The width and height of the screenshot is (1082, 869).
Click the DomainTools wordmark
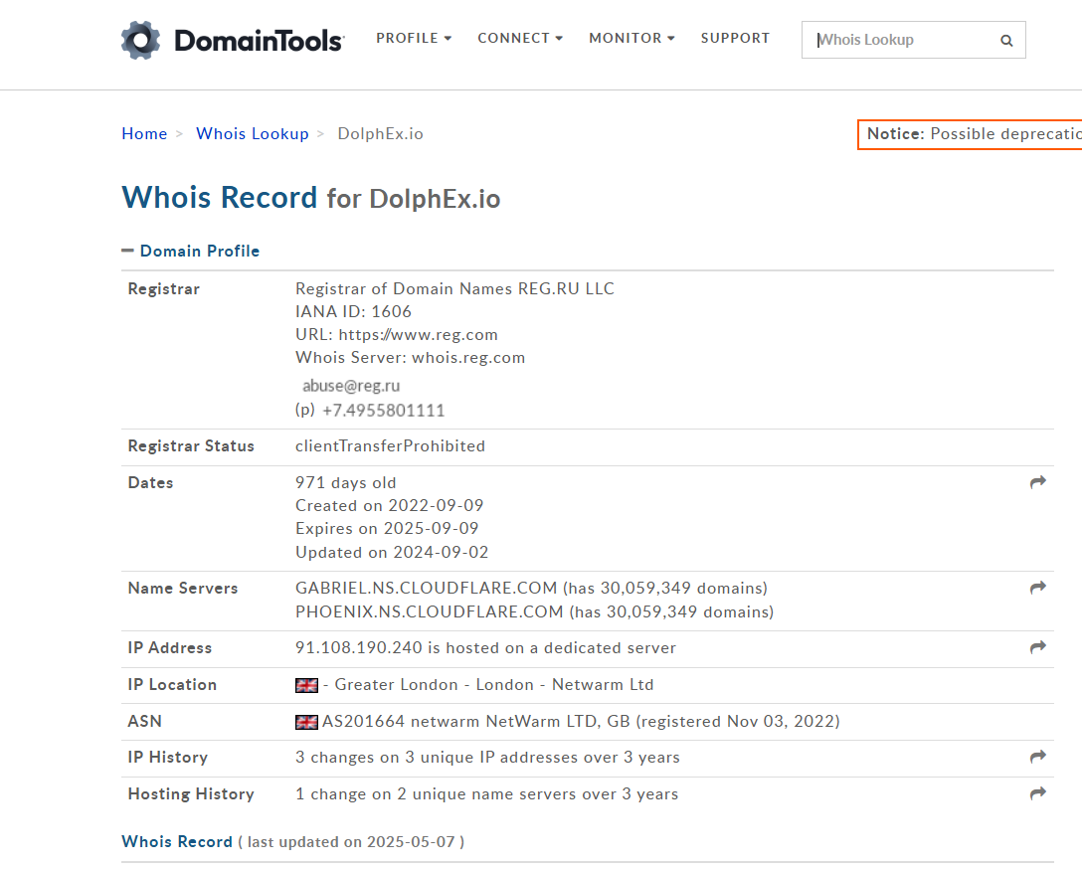259,41
